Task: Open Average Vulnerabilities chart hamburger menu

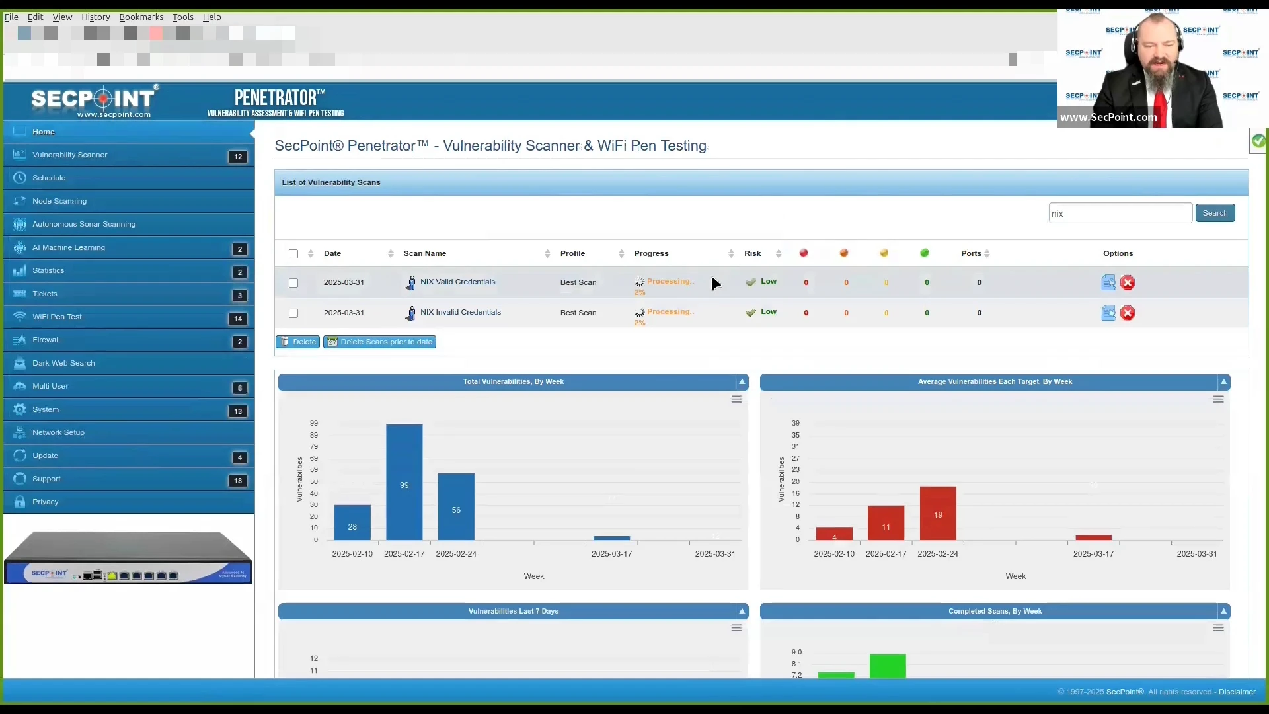Action: 1218,399
